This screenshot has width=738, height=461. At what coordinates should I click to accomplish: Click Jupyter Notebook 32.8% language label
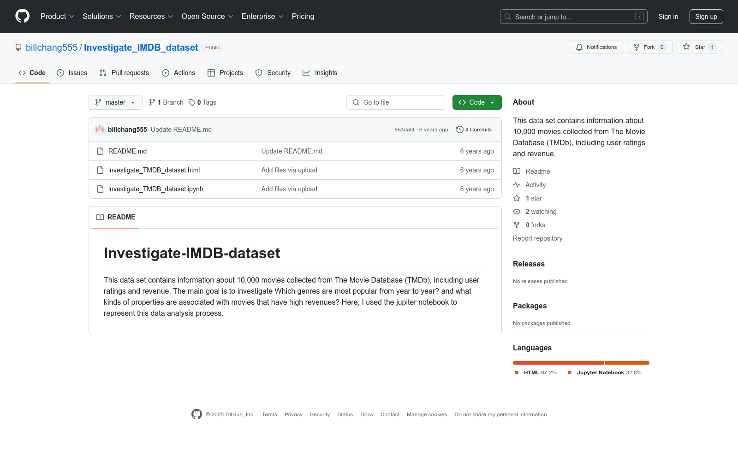[605, 372]
